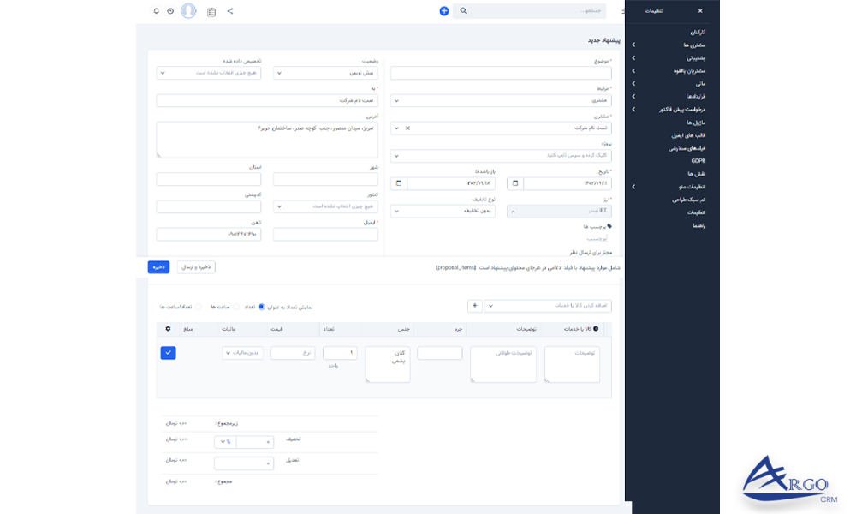Click the search magnifier icon
Viewport: 856px width, 514px height.
point(463,10)
